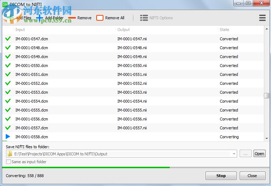Click the green checkmark for IM-0001-0555.dcm
The height and width of the screenshot is (186, 271).
point(8,110)
